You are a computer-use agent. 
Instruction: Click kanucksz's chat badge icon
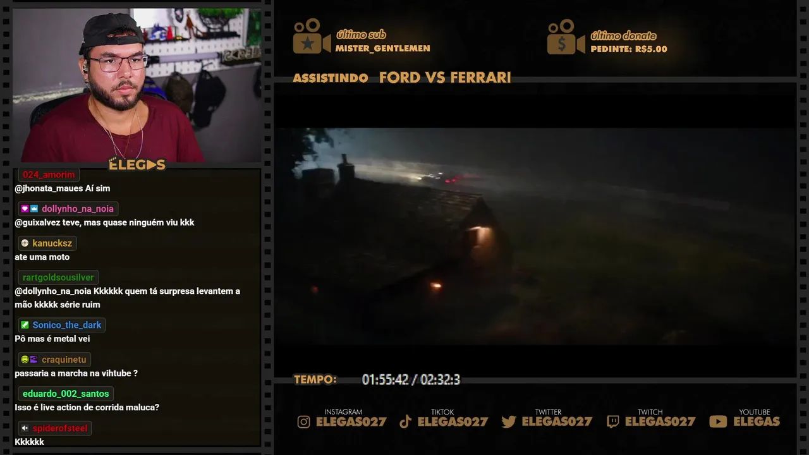point(25,243)
